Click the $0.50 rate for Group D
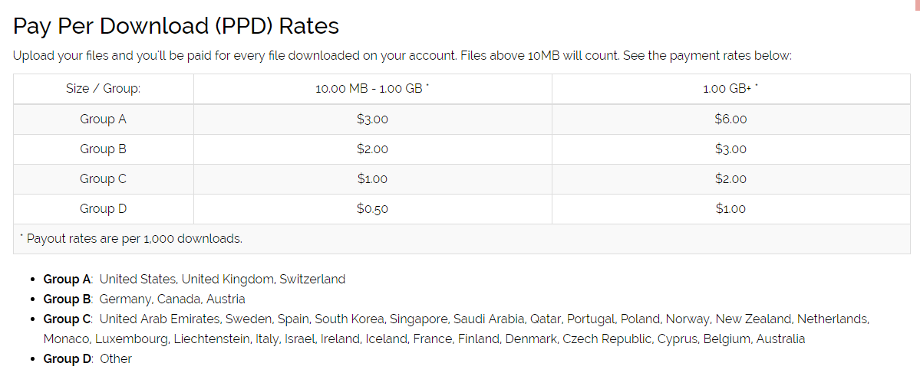Image resolution: width=920 pixels, height=373 pixels. (x=372, y=208)
